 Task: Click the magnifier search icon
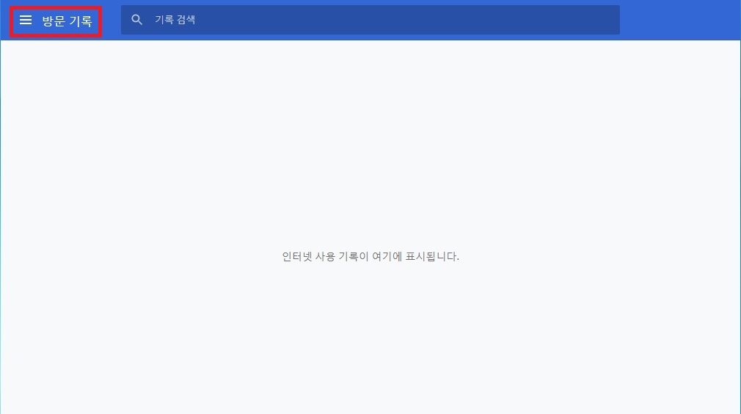point(136,20)
